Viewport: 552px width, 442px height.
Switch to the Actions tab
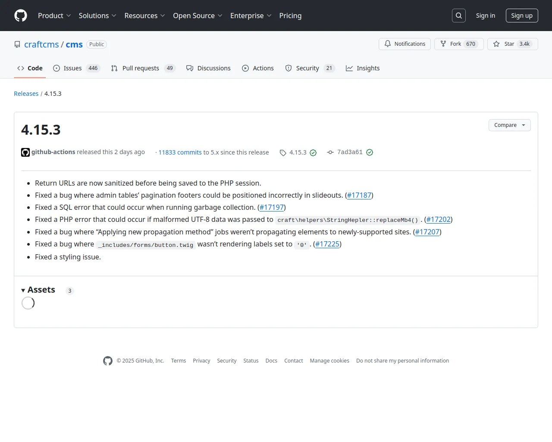click(x=258, y=68)
